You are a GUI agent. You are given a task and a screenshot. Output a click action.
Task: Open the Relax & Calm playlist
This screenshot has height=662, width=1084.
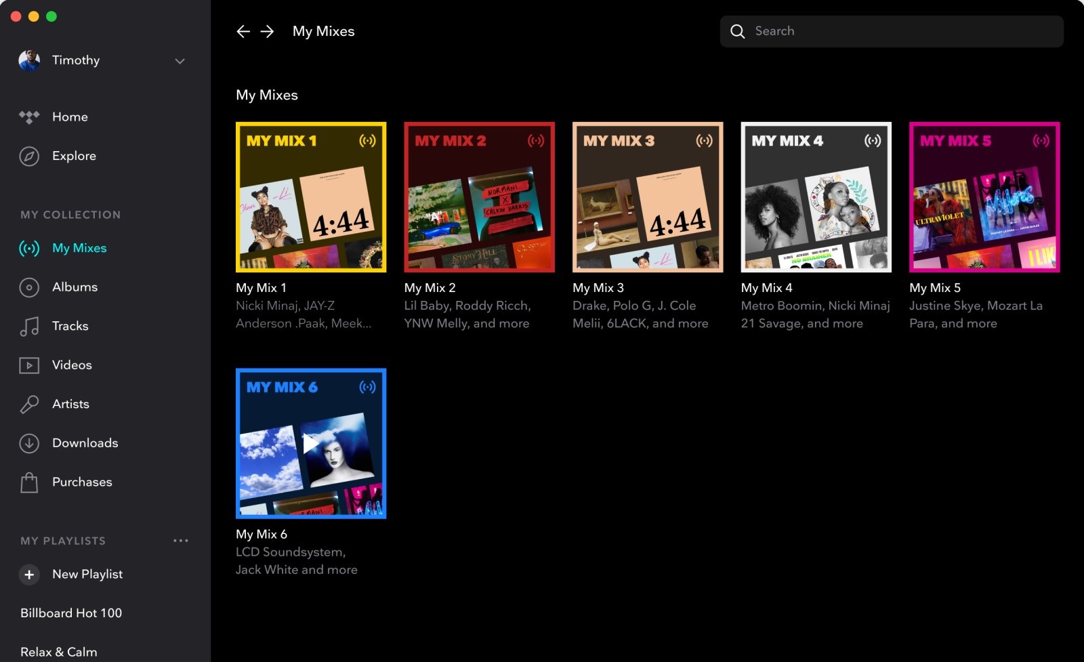(59, 652)
